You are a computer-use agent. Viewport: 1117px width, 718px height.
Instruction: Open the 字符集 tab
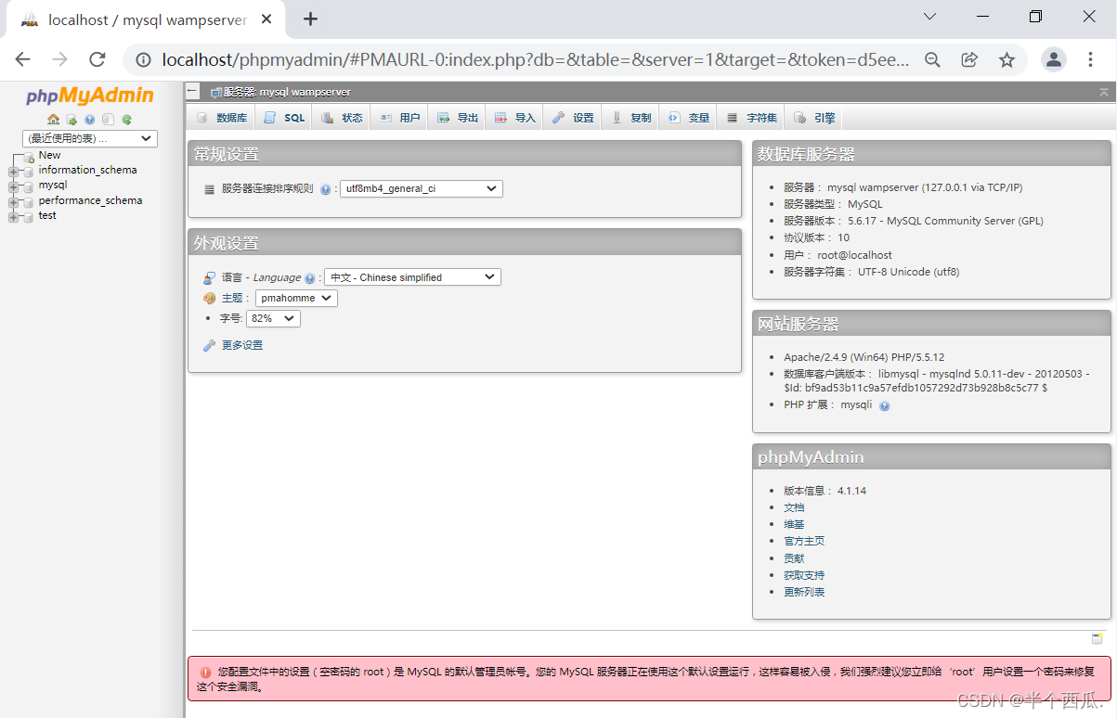click(751, 118)
